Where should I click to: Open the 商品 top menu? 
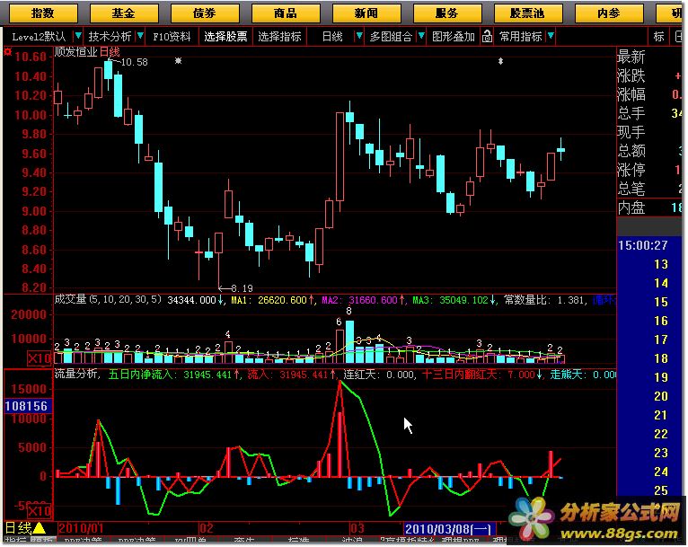tap(286, 13)
